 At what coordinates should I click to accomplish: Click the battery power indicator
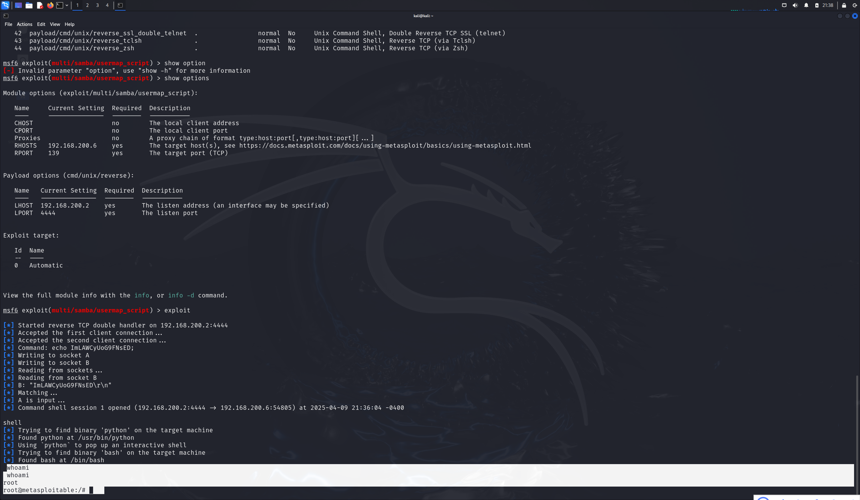tap(817, 5)
